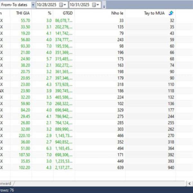Select GTGD cell 202,276,...

[x=64, y=27]
